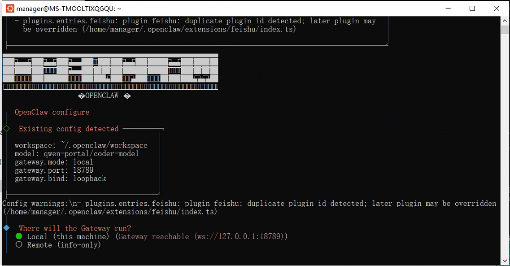This screenshot has width=510, height=266.
Task: Click the 'gateway.bind: loopback' line
Action: pos(60,179)
